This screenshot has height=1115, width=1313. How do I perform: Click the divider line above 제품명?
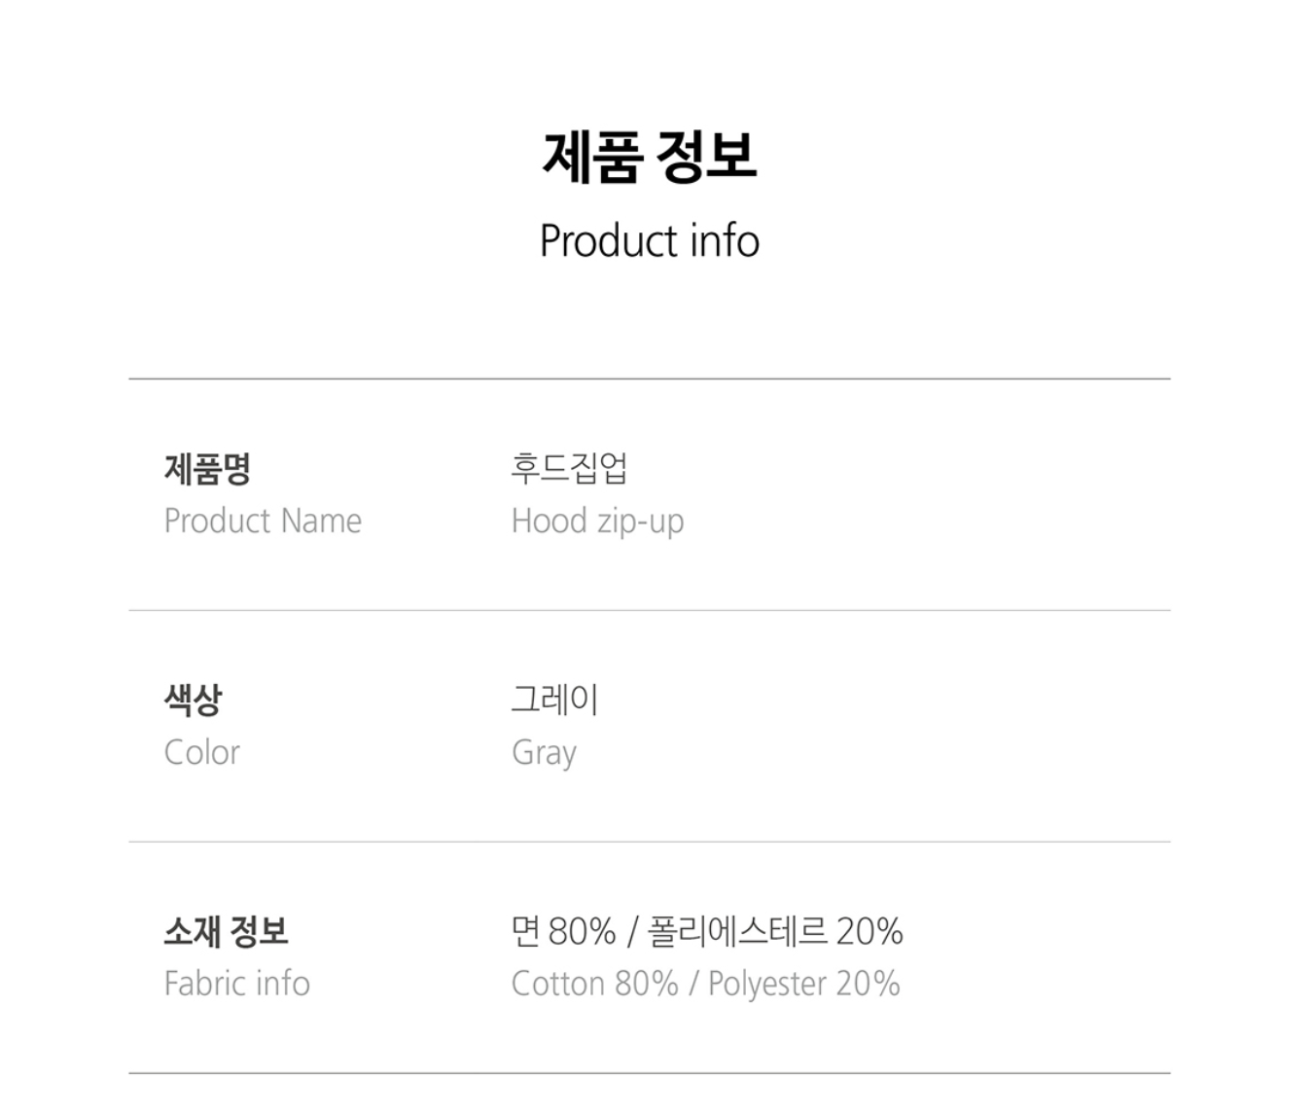[649, 378]
